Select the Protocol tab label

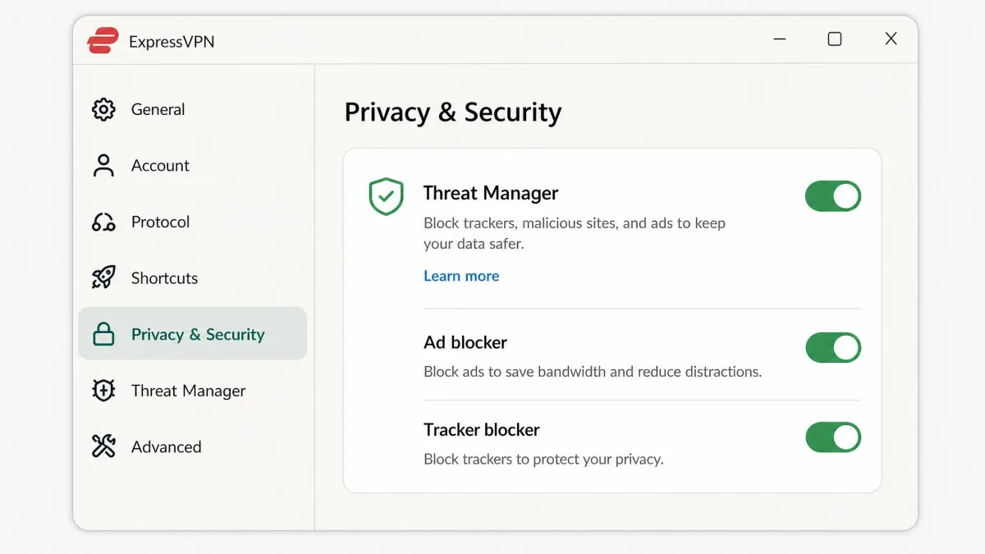tap(160, 222)
